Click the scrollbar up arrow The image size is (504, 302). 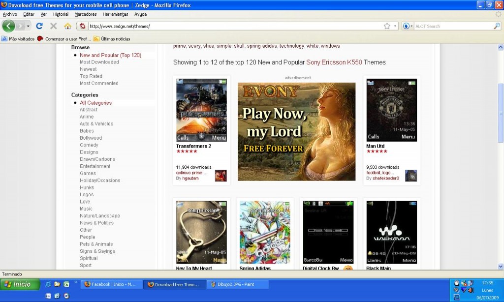[501, 47]
